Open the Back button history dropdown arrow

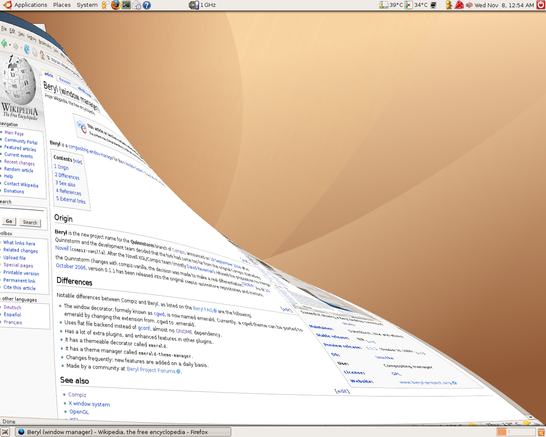pos(10,44)
